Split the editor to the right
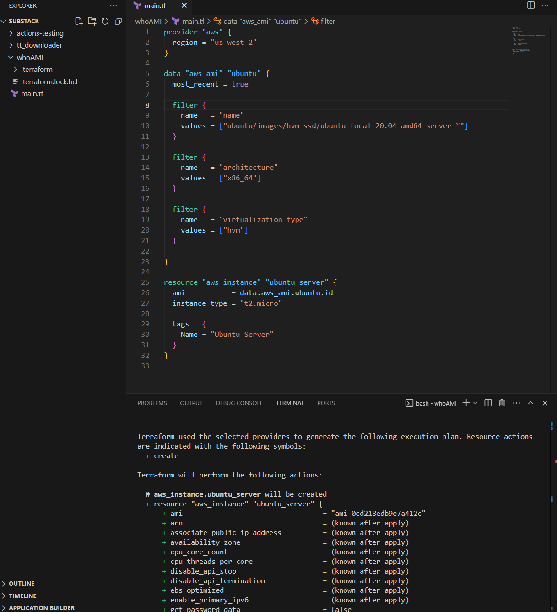The width and height of the screenshot is (557, 612). 531,5
